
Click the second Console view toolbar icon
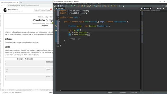(160, 8)
